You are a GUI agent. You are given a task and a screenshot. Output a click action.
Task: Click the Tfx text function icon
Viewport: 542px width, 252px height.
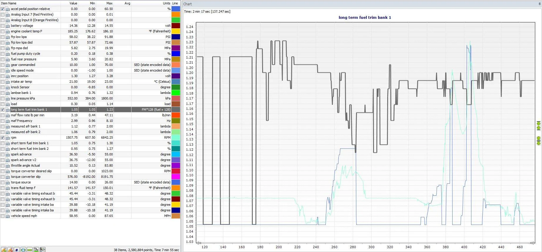(x=36, y=250)
